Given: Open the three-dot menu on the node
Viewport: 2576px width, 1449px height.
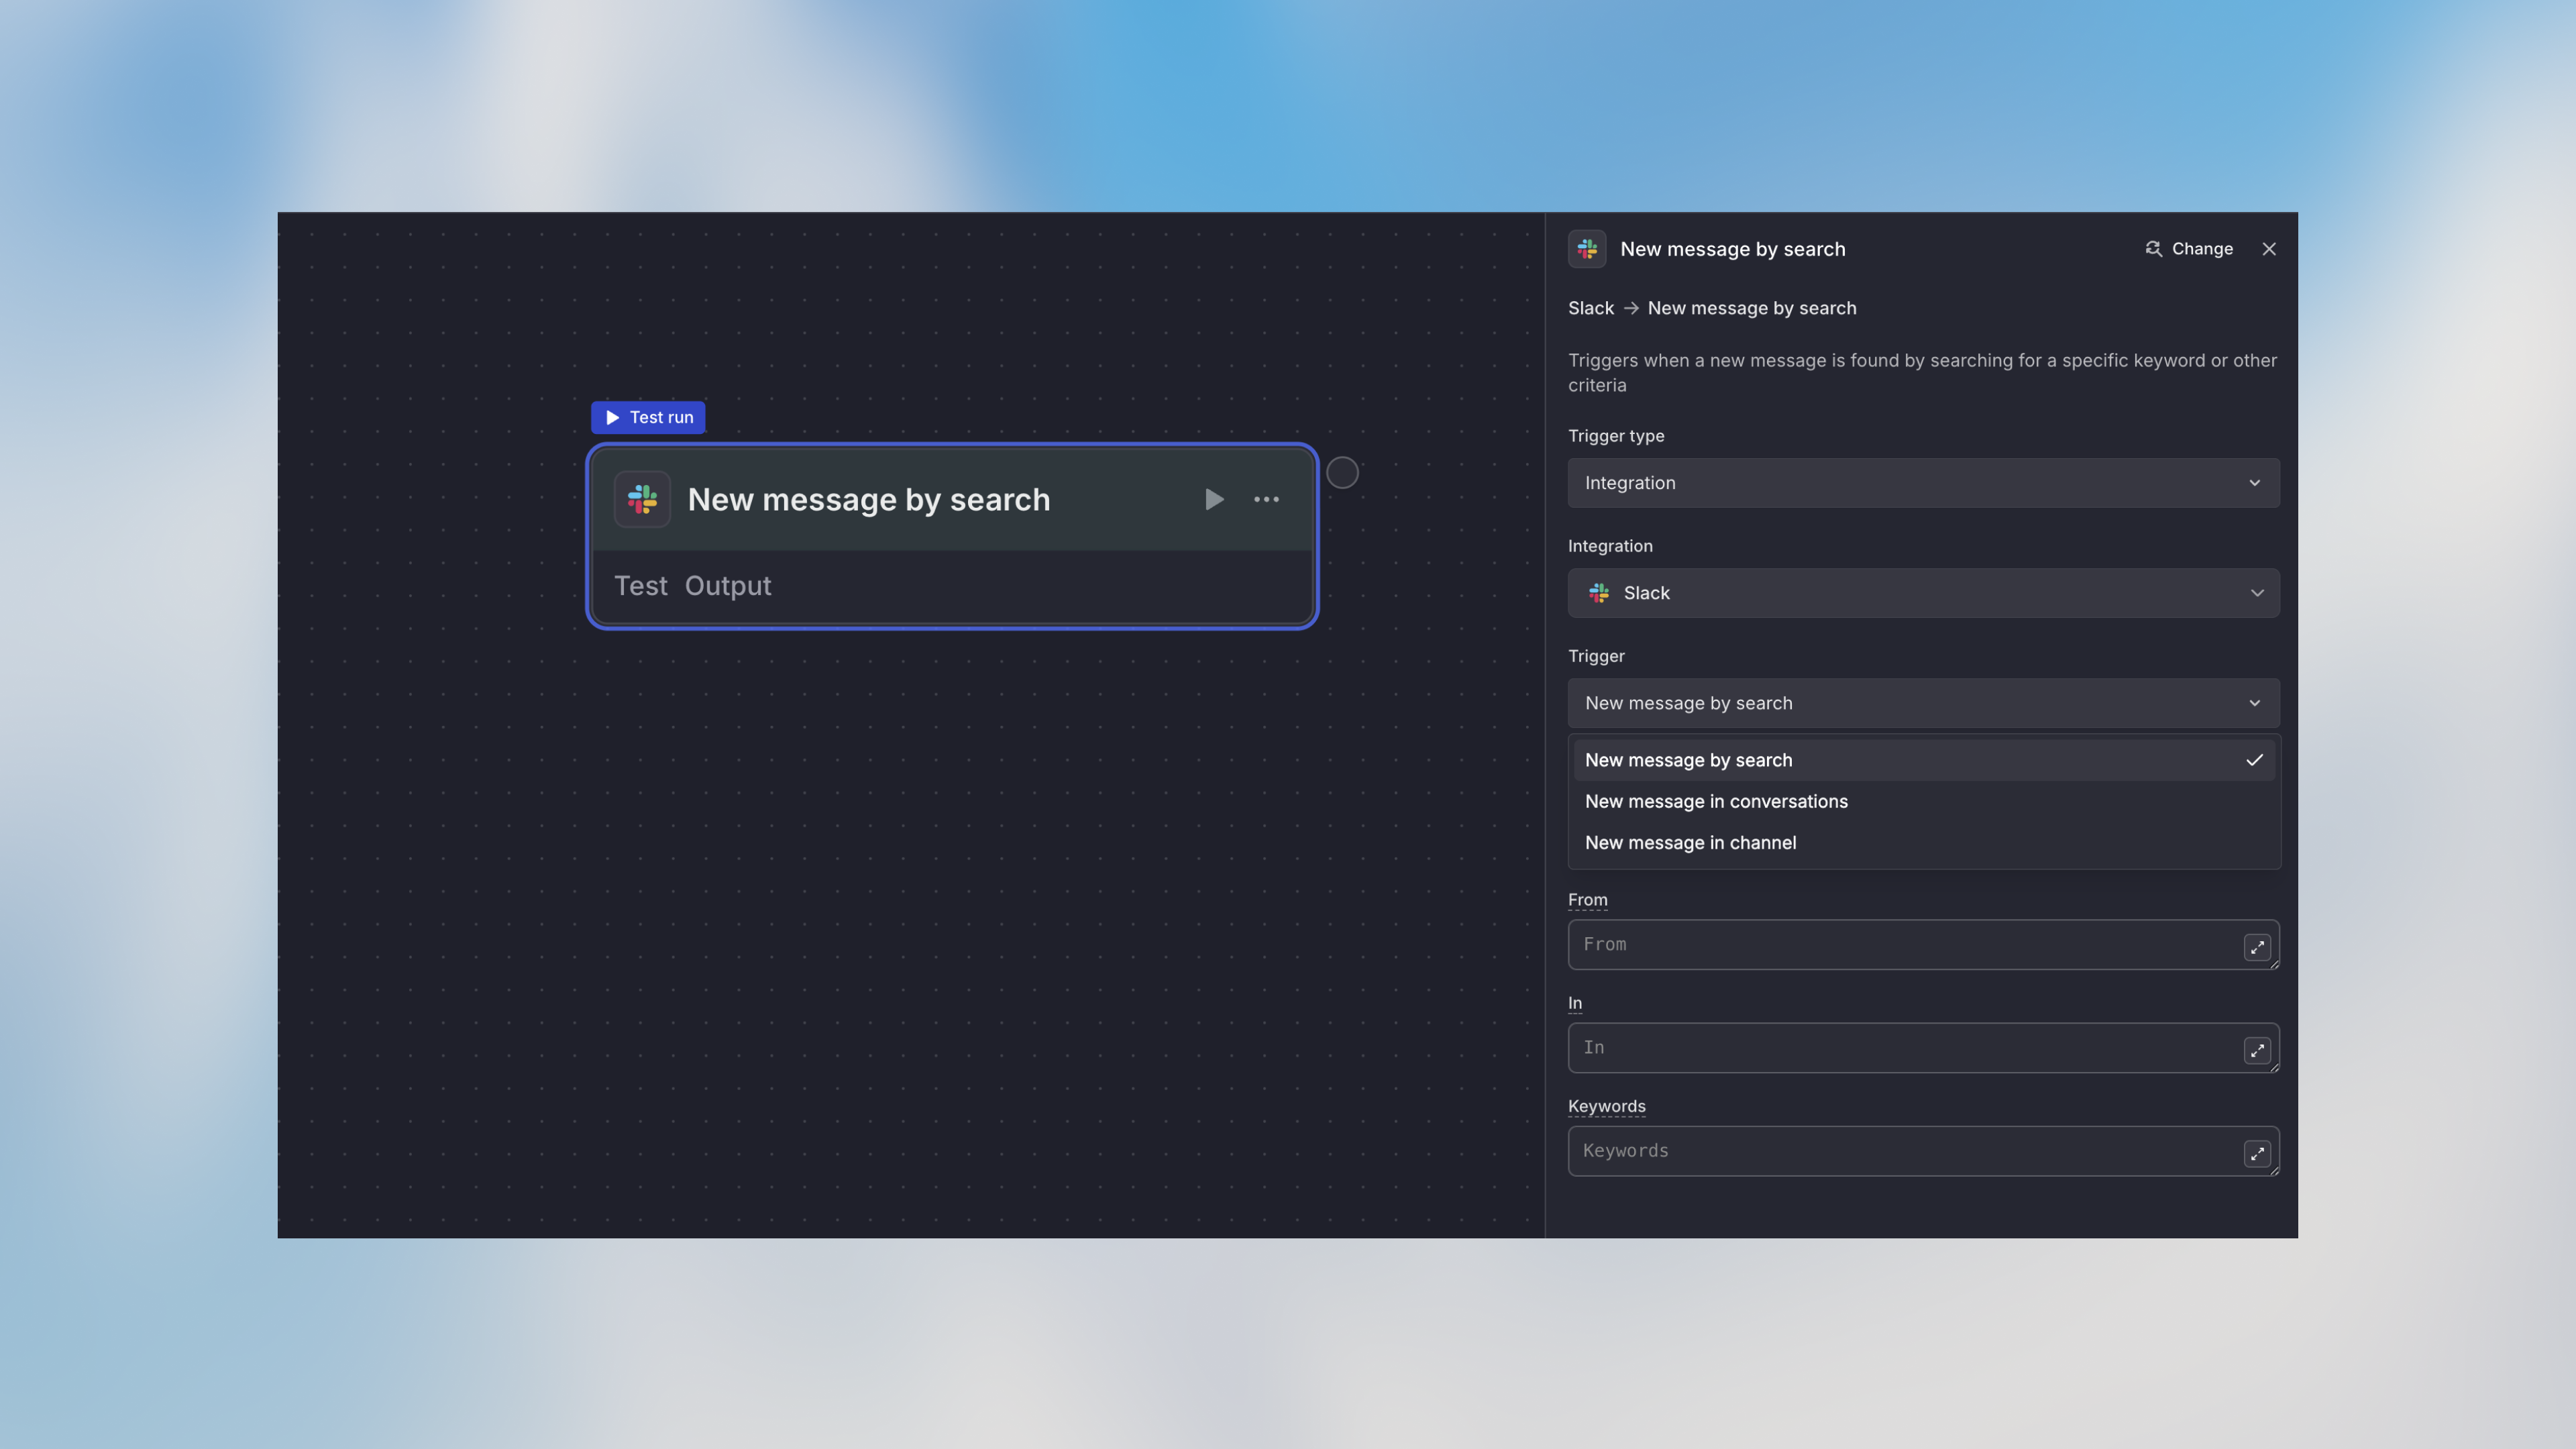Looking at the screenshot, I should (x=1266, y=499).
